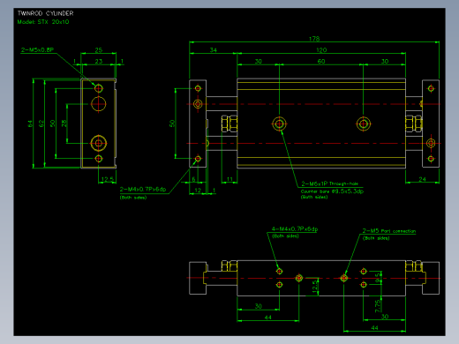Click the '9.5' vertical dimension in bottom view
459x344 pixels.
click(x=378, y=278)
